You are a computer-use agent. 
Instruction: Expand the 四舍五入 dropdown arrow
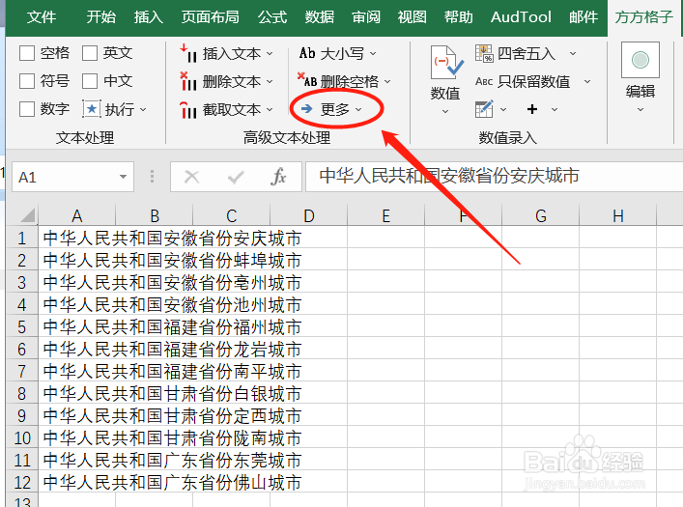pos(573,54)
